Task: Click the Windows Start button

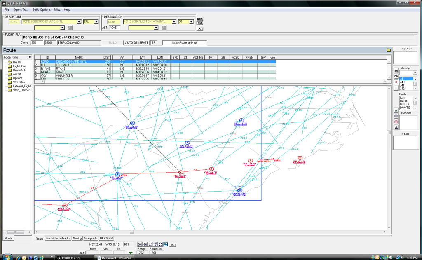Action: tap(7, 257)
